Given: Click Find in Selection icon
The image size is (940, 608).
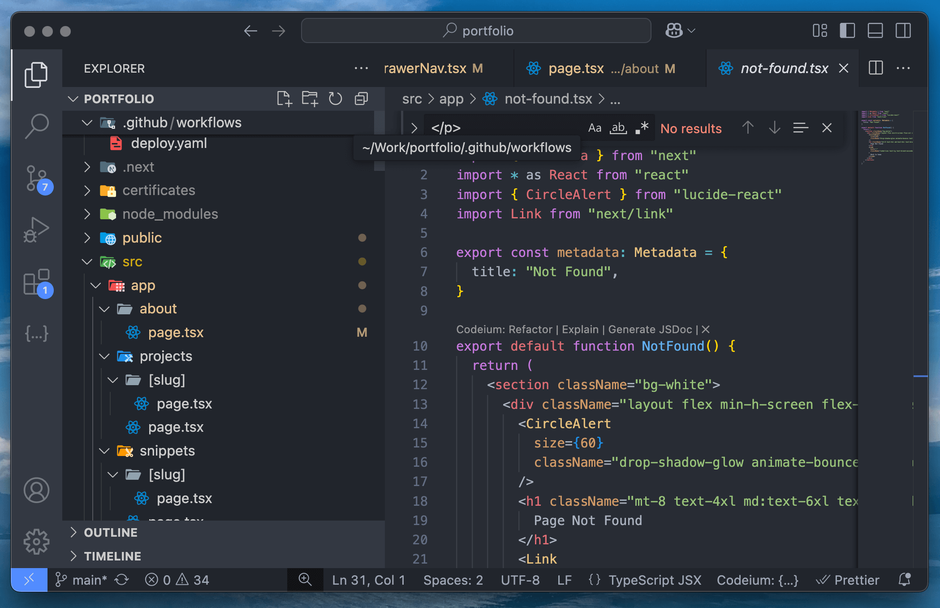Looking at the screenshot, I should (801, 128).
